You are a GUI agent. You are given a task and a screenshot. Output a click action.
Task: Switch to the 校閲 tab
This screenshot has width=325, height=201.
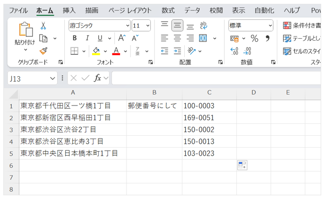216,10
